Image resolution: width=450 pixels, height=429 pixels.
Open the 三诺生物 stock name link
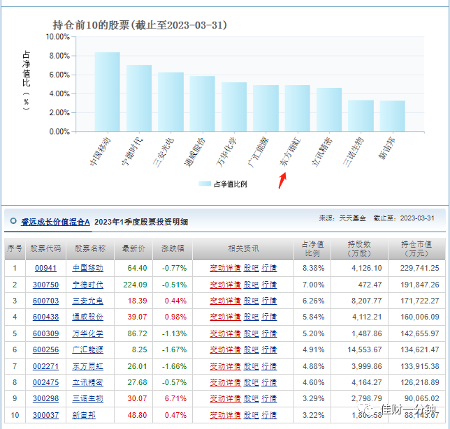pyautogui.click(x=87, y=398)
